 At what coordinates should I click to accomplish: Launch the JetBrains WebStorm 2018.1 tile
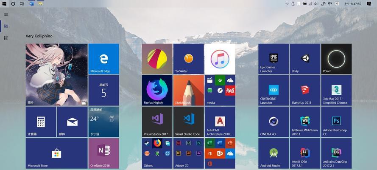point(305,122)
